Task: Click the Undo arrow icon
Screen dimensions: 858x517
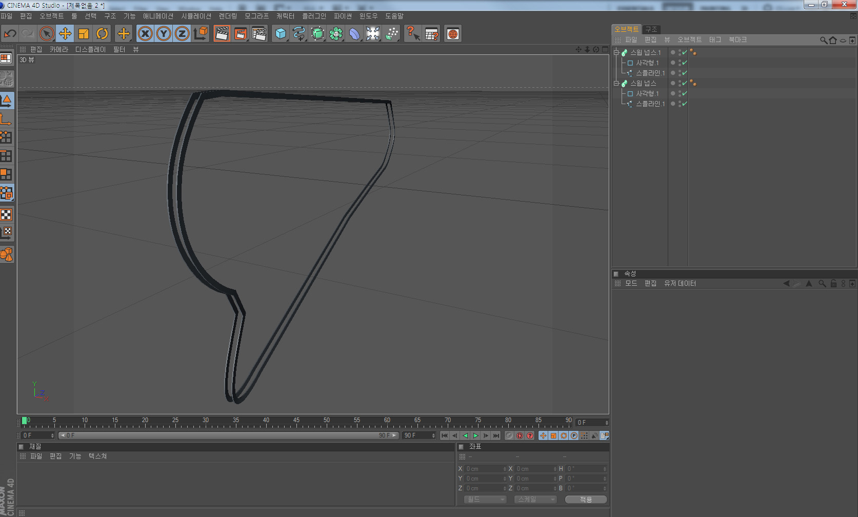Action: coord(10,34)
